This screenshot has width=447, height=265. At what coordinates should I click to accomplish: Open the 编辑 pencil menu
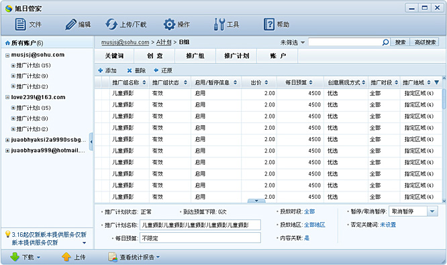pos(70,25)
